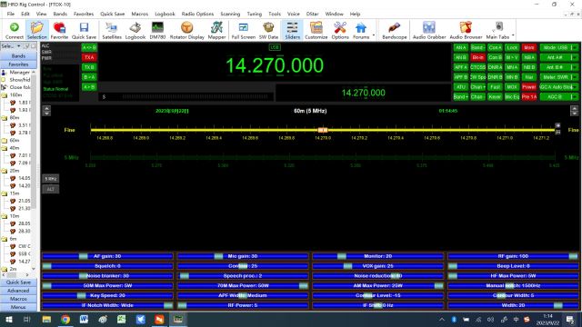582x327 pixels.
Task: Open the Customize tool
Action: [x=316, y=30]
